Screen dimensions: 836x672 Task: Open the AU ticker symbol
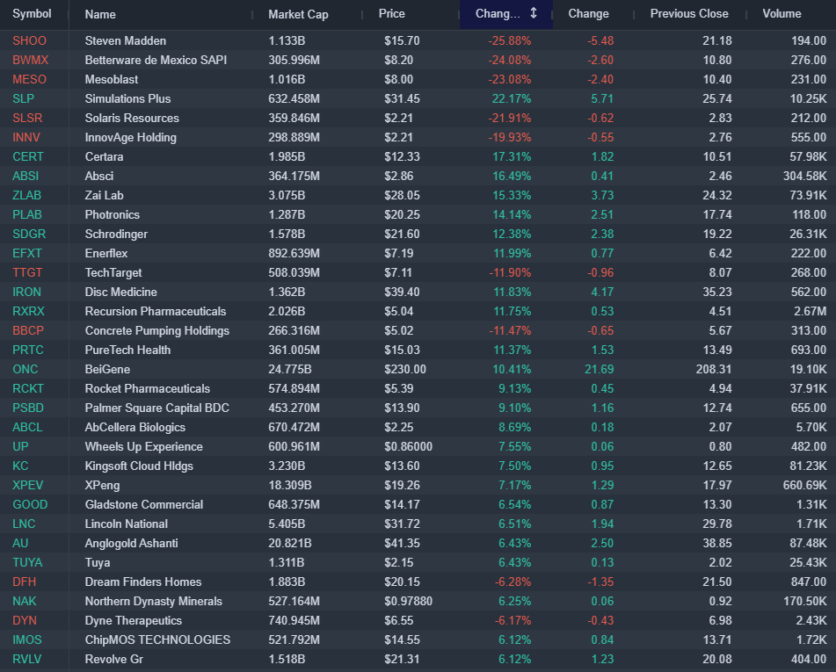click(x=19, y=543)
